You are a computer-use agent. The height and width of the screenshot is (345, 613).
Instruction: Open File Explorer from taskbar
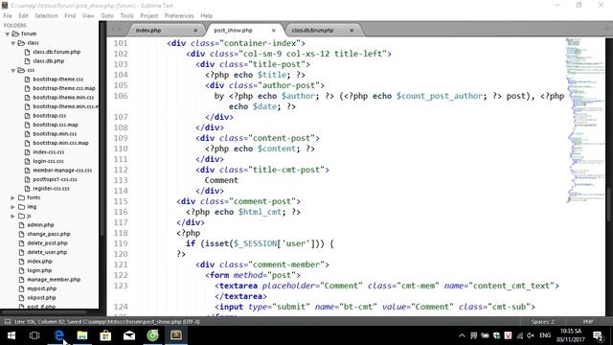[x=82, y=335]
